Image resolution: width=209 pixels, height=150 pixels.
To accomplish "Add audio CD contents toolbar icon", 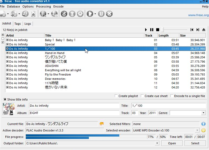I will 14,14.
